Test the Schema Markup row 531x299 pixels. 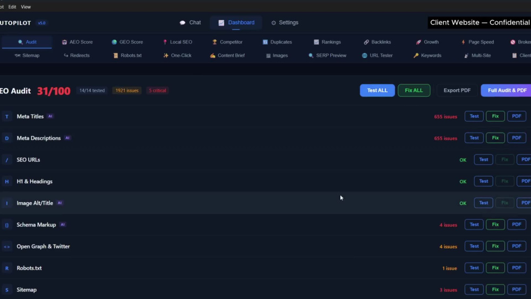pos(474,225)
